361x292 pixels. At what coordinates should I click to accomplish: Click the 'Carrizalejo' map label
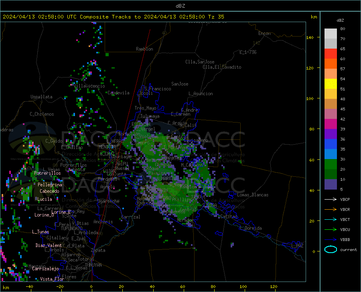coord(45,268)
